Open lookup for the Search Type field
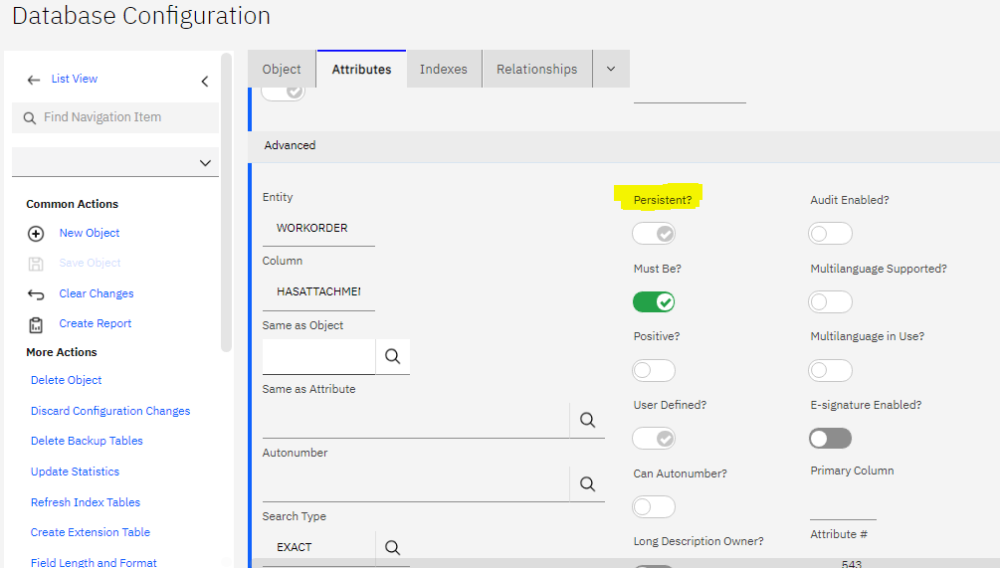Viewport: 1000px width, 568px height. coord(393,547)
